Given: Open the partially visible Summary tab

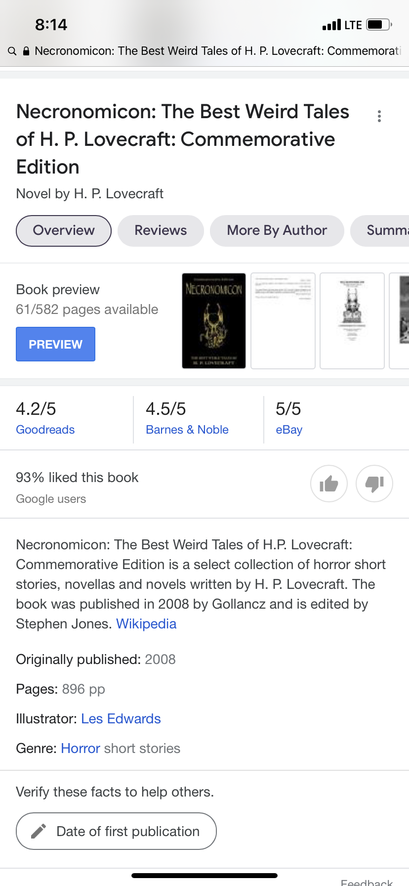Looking at the screenshot, I should [380, 231].
